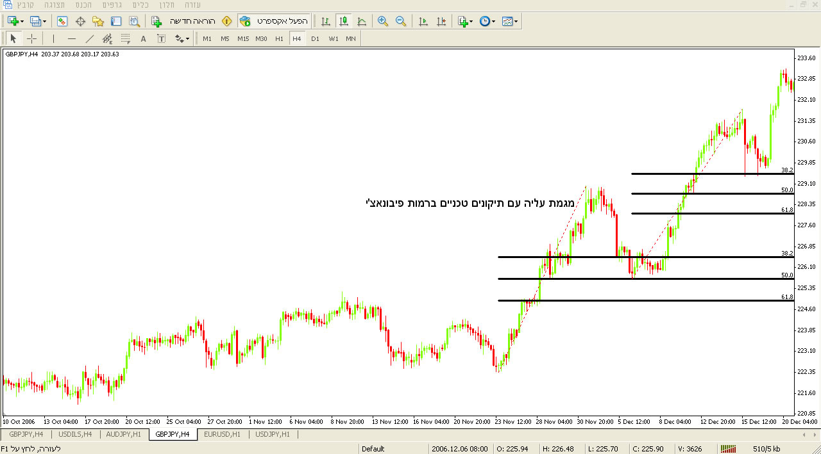
Task: Click the Zoom In magnifier icon
Action: (x=383, y=21)
